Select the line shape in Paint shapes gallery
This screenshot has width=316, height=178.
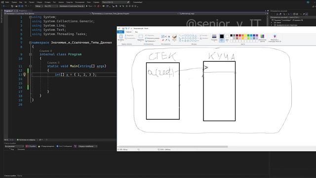[180, 36]
